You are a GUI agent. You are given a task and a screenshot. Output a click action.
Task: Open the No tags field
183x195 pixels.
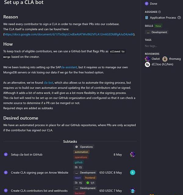click(x=151, y=46)
